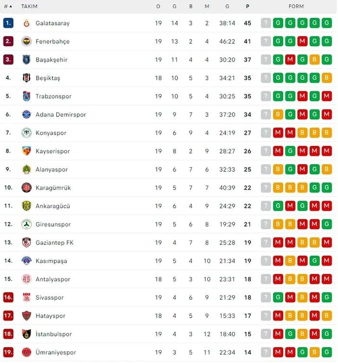
Task: Click the Ankaragücü team crest
Action: tap(26, 206)
